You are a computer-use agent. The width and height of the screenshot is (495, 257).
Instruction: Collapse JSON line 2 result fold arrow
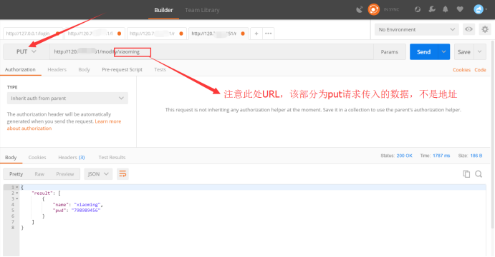[17, 193]
